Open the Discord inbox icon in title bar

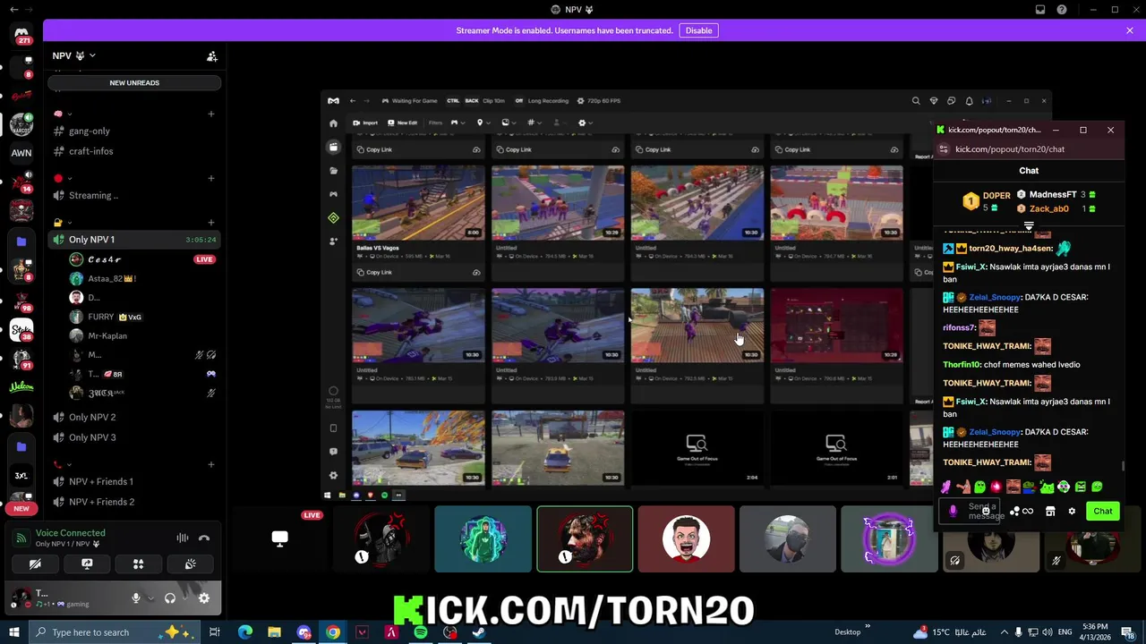1040,10
